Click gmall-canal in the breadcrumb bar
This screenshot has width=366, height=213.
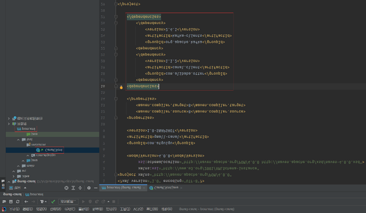click(12, 194)
